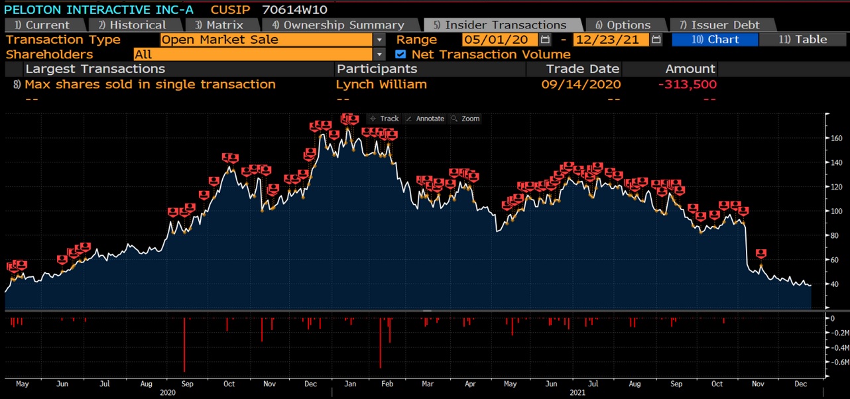The height and width of the screenshot is (399, 850).
Task: Click the largest September 2020 volume bar
Action: [x=184, y=345]
